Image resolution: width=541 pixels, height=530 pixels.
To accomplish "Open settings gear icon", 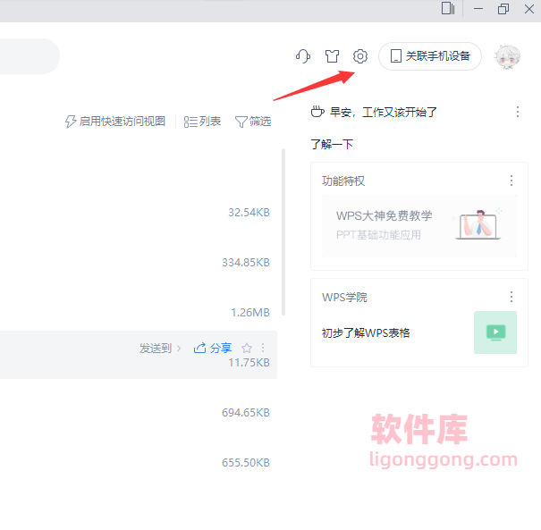I will pos(360,56).
